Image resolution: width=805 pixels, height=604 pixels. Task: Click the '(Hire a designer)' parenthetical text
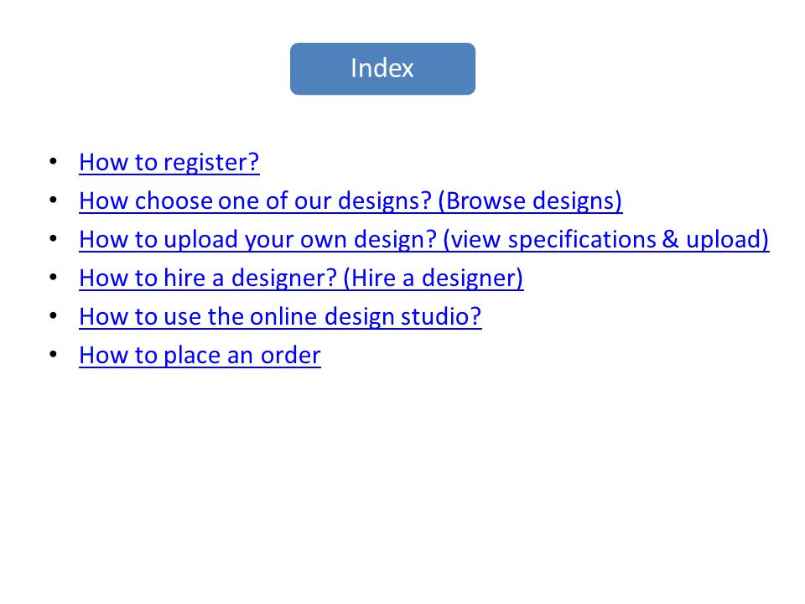click(434, 278)
